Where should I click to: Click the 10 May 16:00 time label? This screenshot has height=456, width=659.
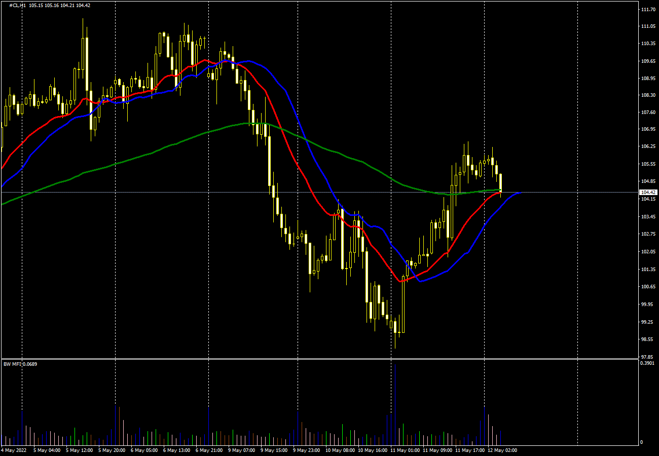click(x=373, y=450)
